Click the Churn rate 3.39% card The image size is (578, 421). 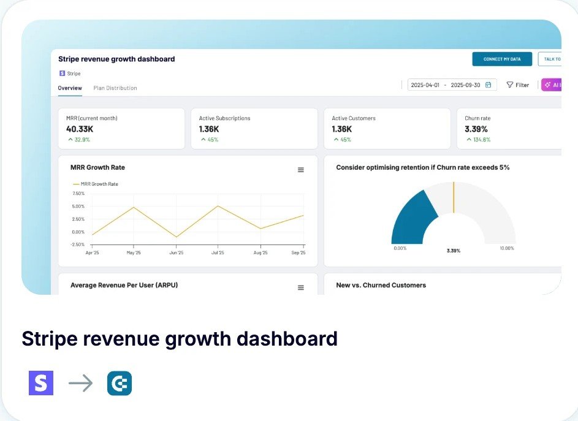509,129
